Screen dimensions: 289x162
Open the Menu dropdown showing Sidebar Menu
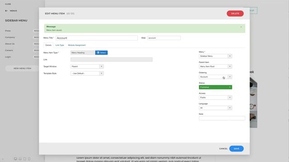pyautogui.click(x=215, y=56)
